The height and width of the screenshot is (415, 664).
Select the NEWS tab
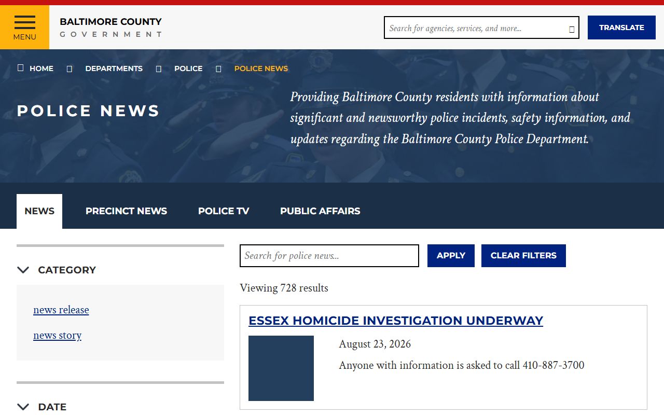[39, 211]
